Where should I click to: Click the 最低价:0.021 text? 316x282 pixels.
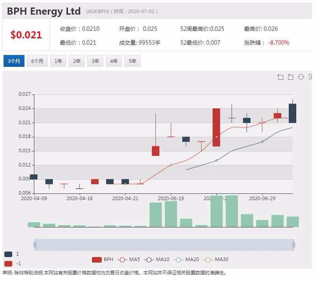[78, 43]
